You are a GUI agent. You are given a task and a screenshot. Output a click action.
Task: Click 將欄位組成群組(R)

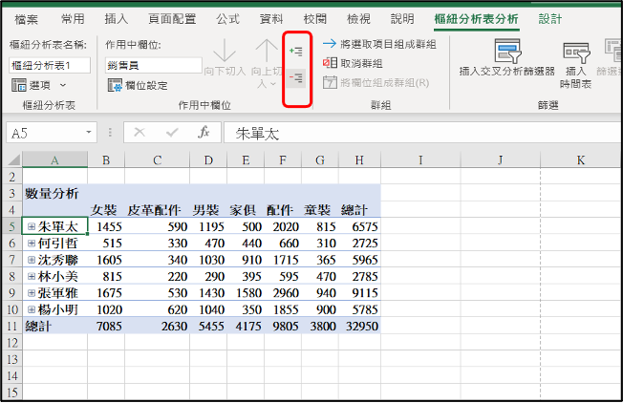click(x=376, y=82)
